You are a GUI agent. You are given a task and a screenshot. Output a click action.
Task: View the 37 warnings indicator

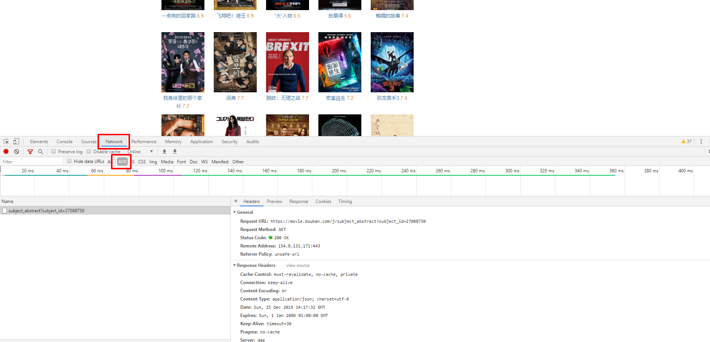pos(686,142)
